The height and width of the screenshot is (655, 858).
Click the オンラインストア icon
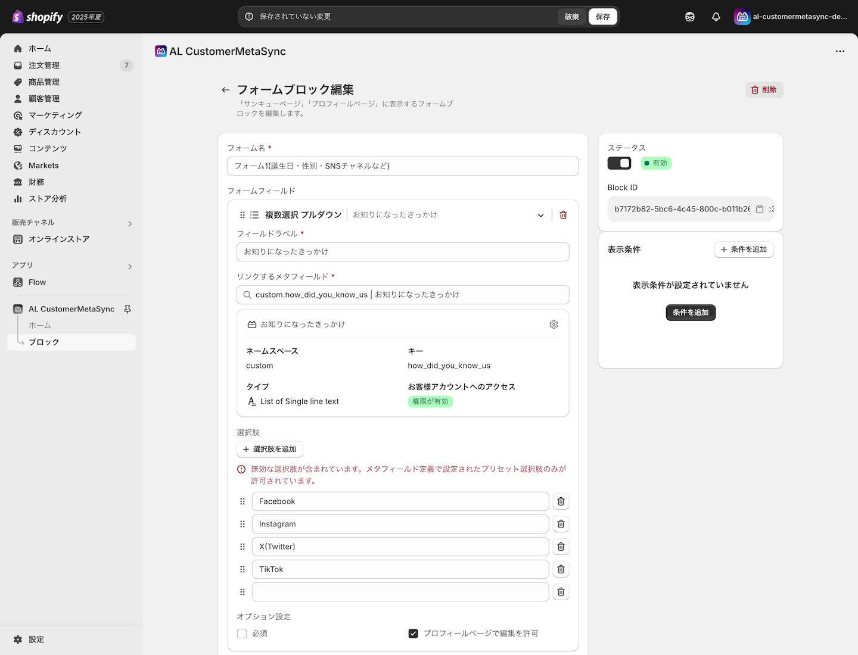(x=18, y=239)
